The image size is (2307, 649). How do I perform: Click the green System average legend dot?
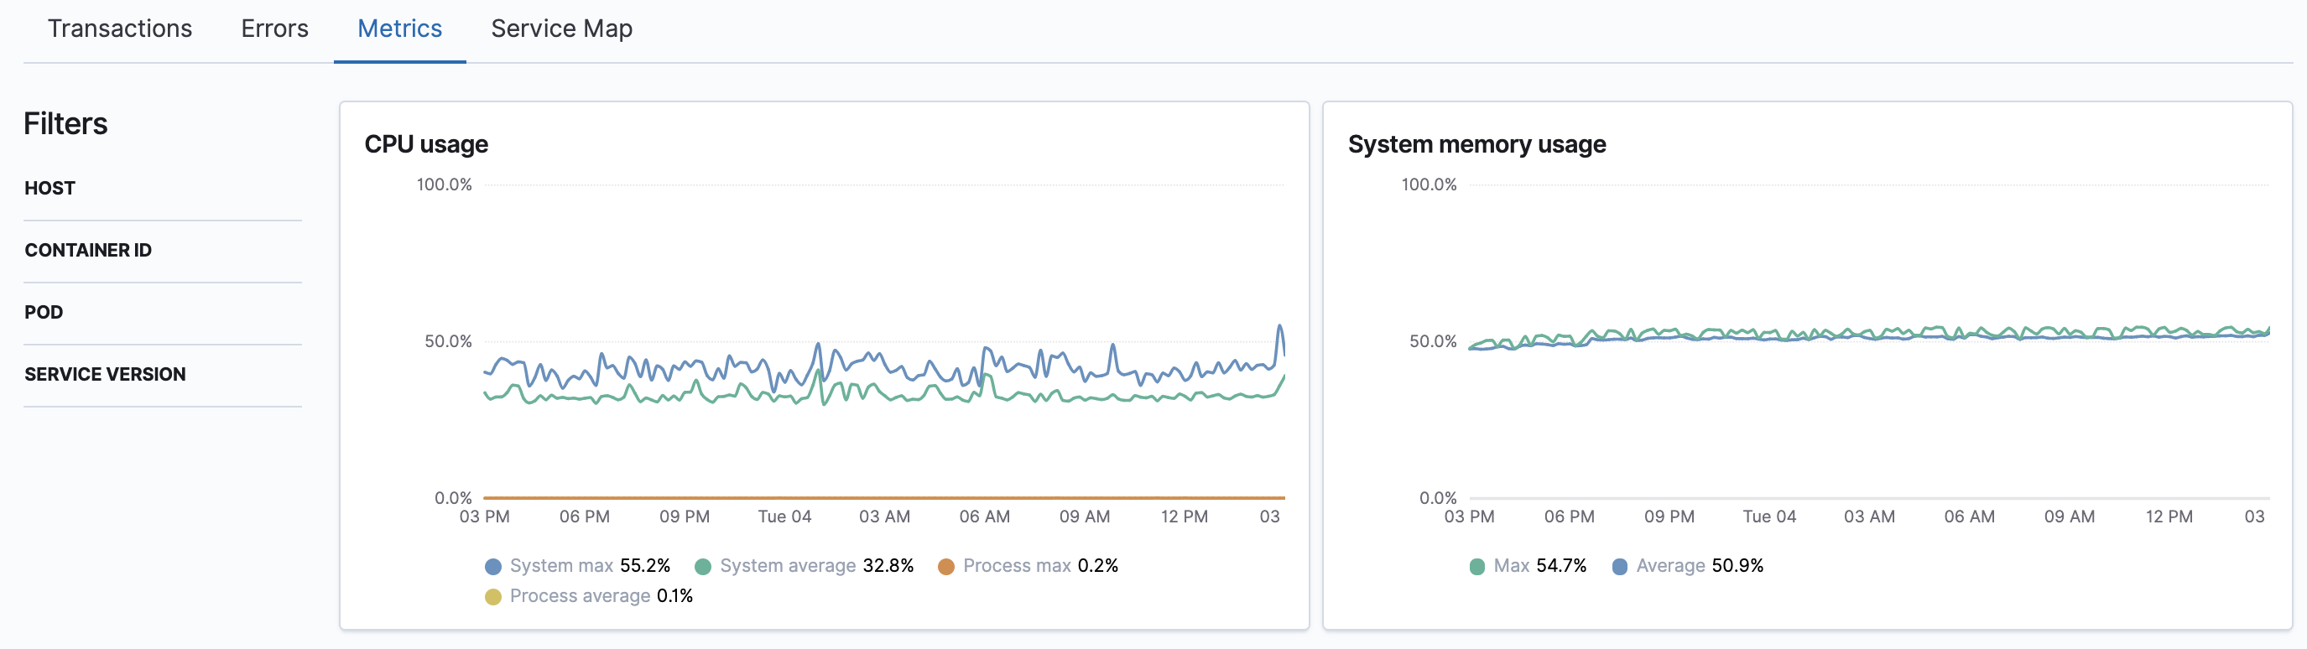703,567
